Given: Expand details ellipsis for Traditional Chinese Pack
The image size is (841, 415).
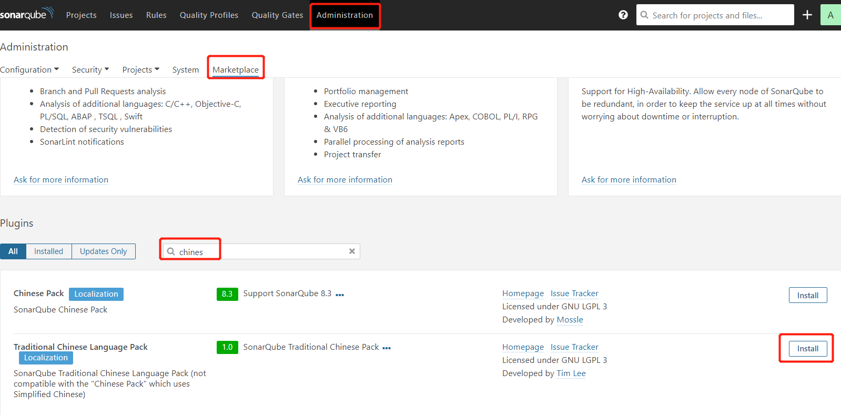Looking at the screenshot, I should (387, 348).
